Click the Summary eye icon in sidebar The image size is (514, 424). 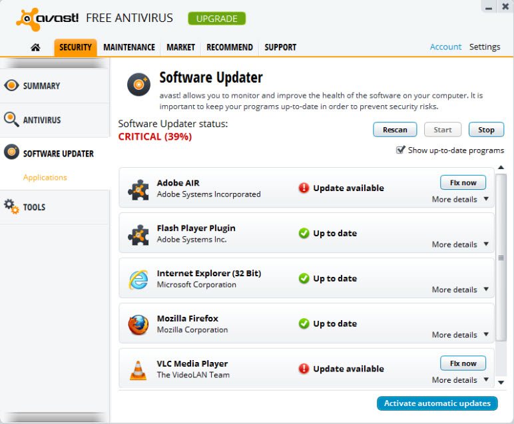[x=11, y=85]
